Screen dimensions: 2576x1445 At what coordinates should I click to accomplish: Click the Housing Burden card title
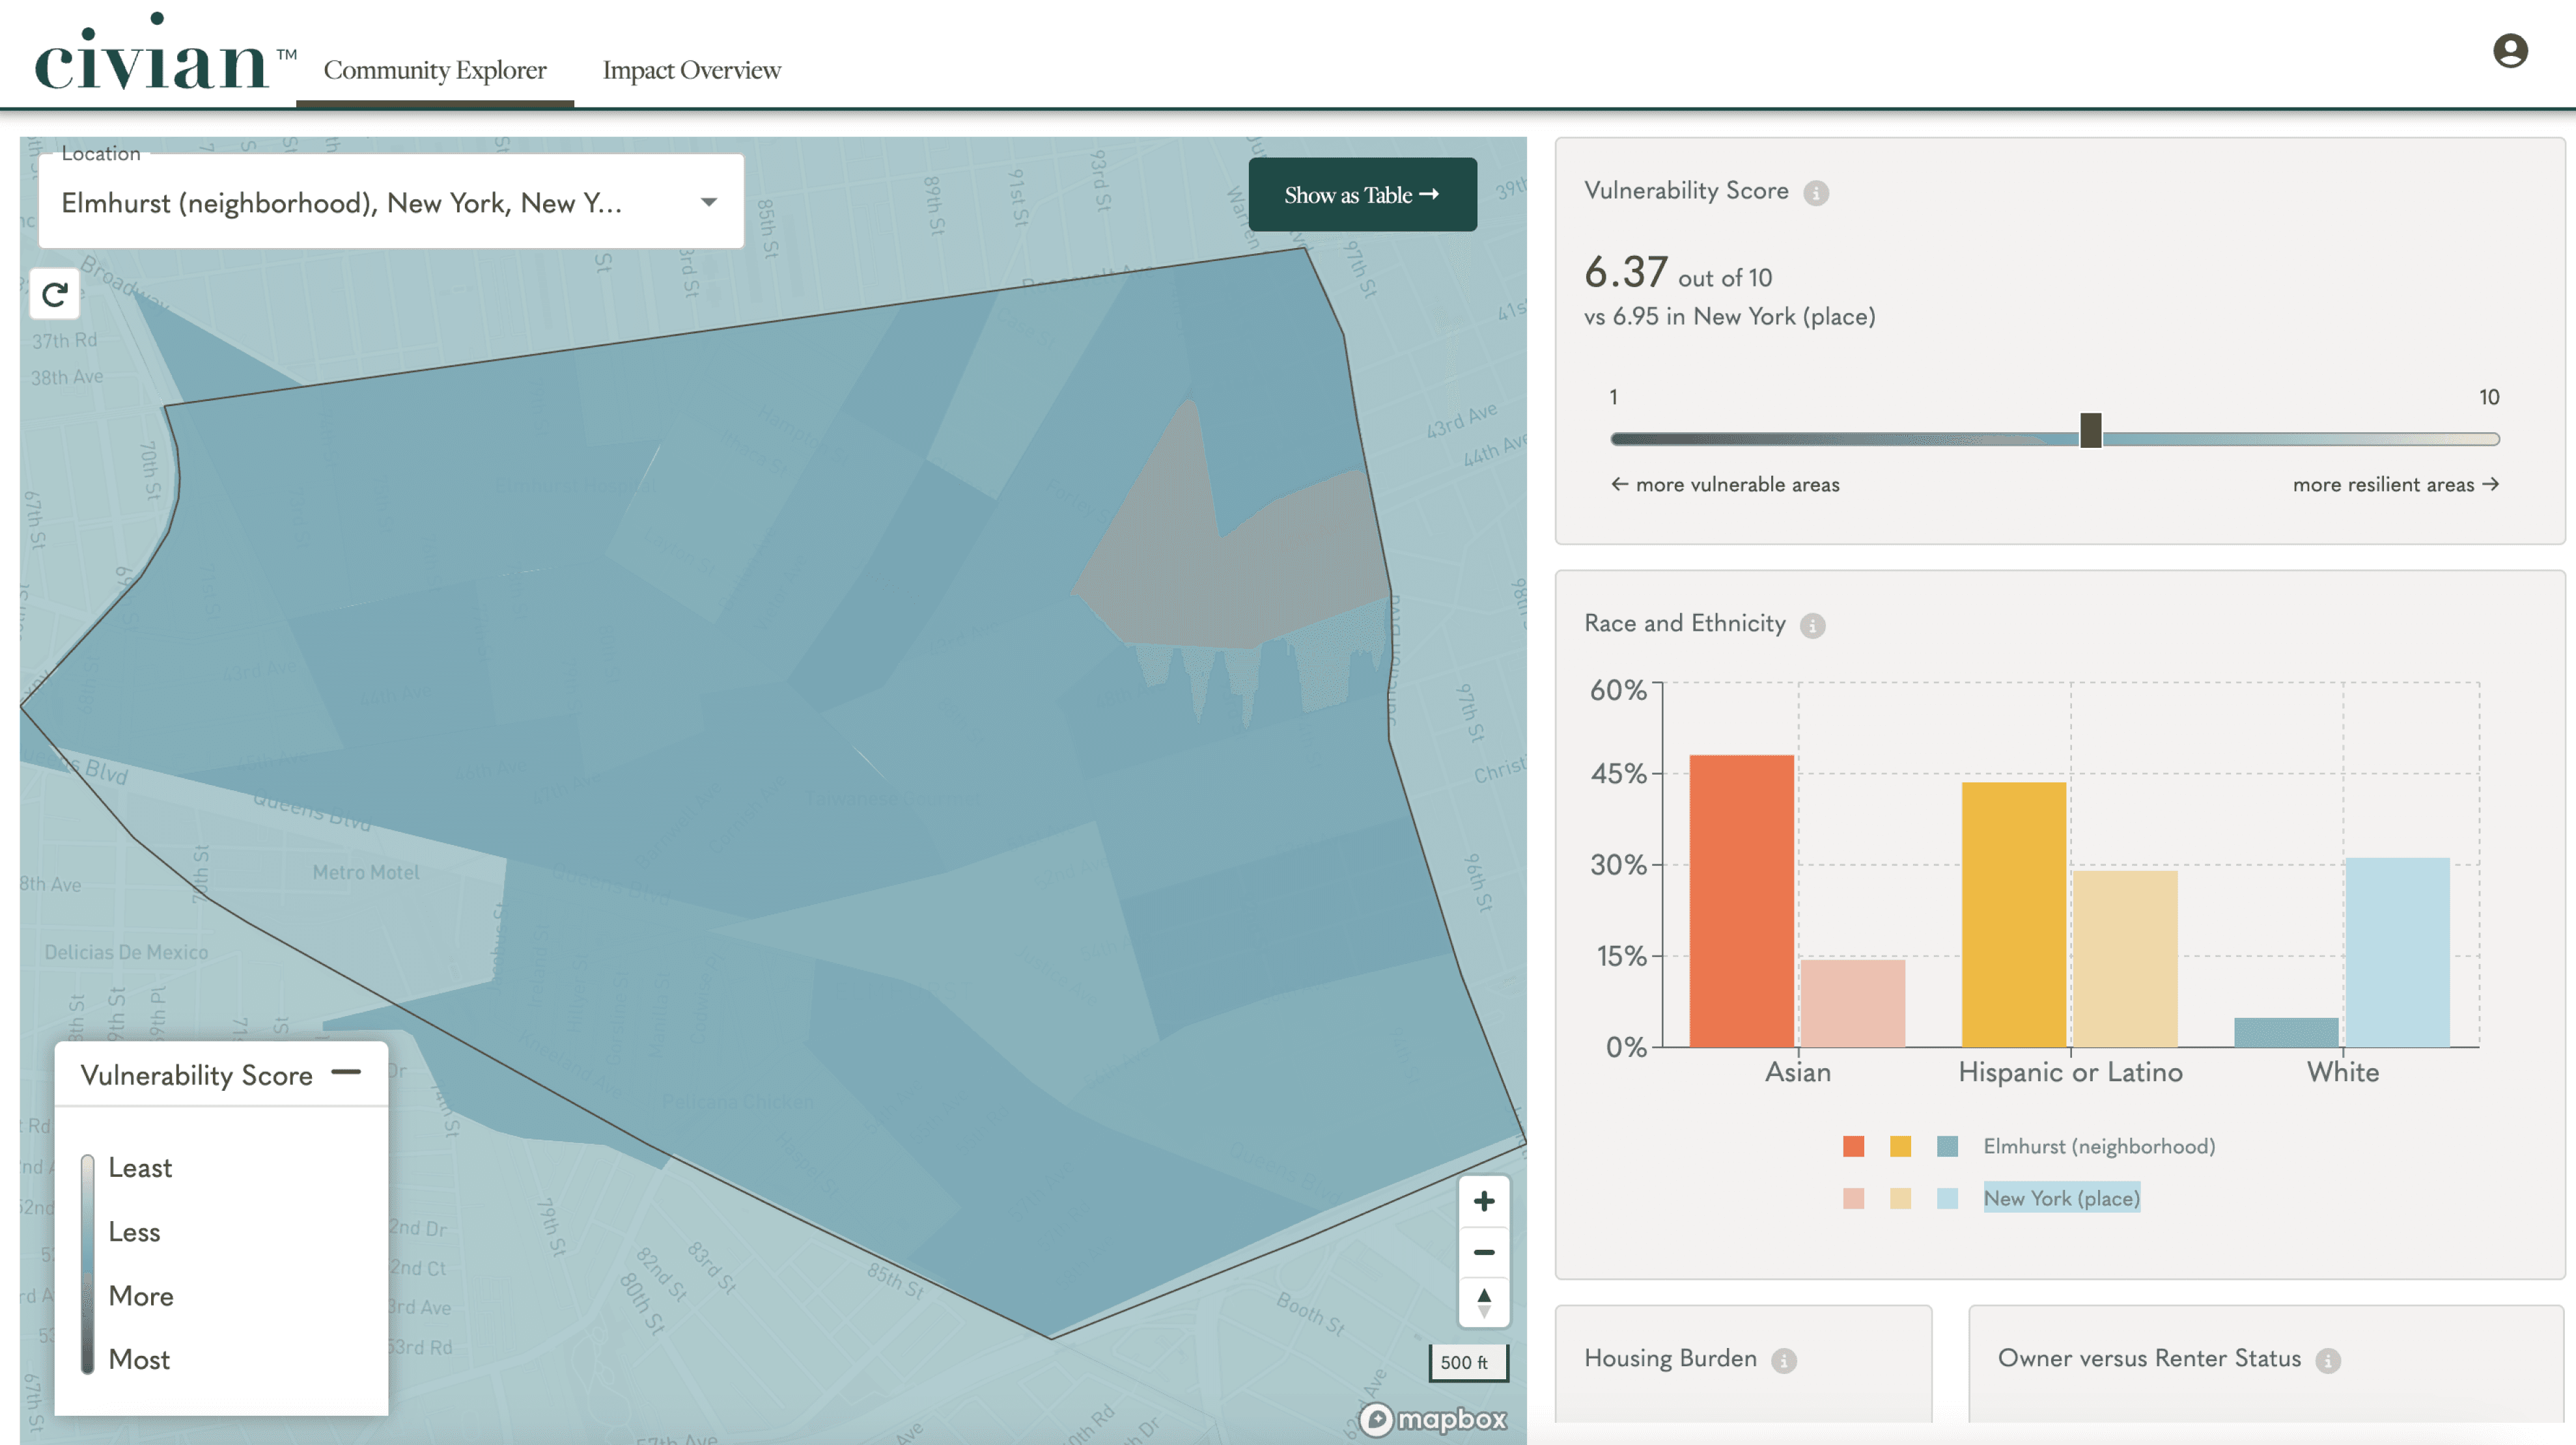click(1670, 1358)
